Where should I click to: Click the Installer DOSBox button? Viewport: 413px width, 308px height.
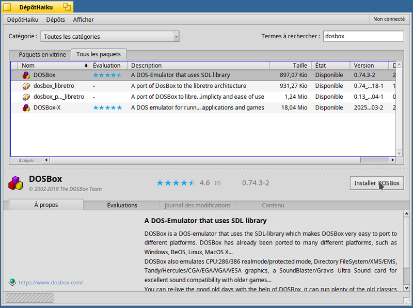pyautogui.click(x=376, y=183)
